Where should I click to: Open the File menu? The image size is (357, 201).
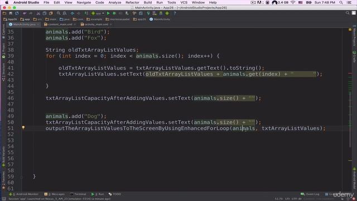point(46,2)
